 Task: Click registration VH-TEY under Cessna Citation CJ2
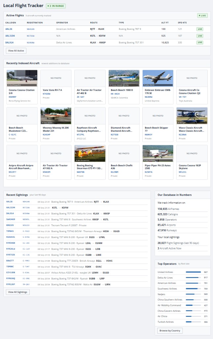pos(183,97)
